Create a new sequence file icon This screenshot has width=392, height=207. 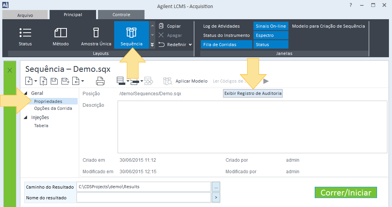tap(29, 81)
